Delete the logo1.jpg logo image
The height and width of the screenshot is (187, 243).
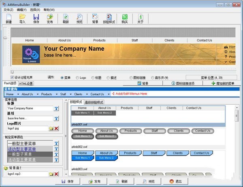[56, 128]
